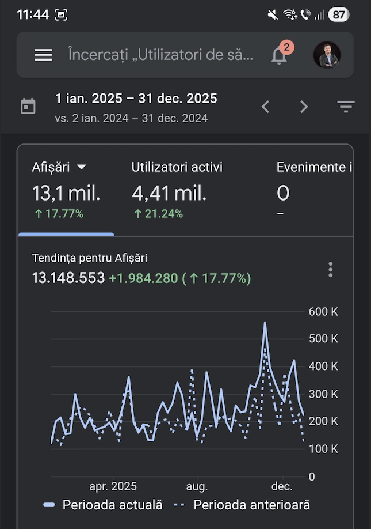
Task: Go to next date range arrow
Action: (304, 107)
